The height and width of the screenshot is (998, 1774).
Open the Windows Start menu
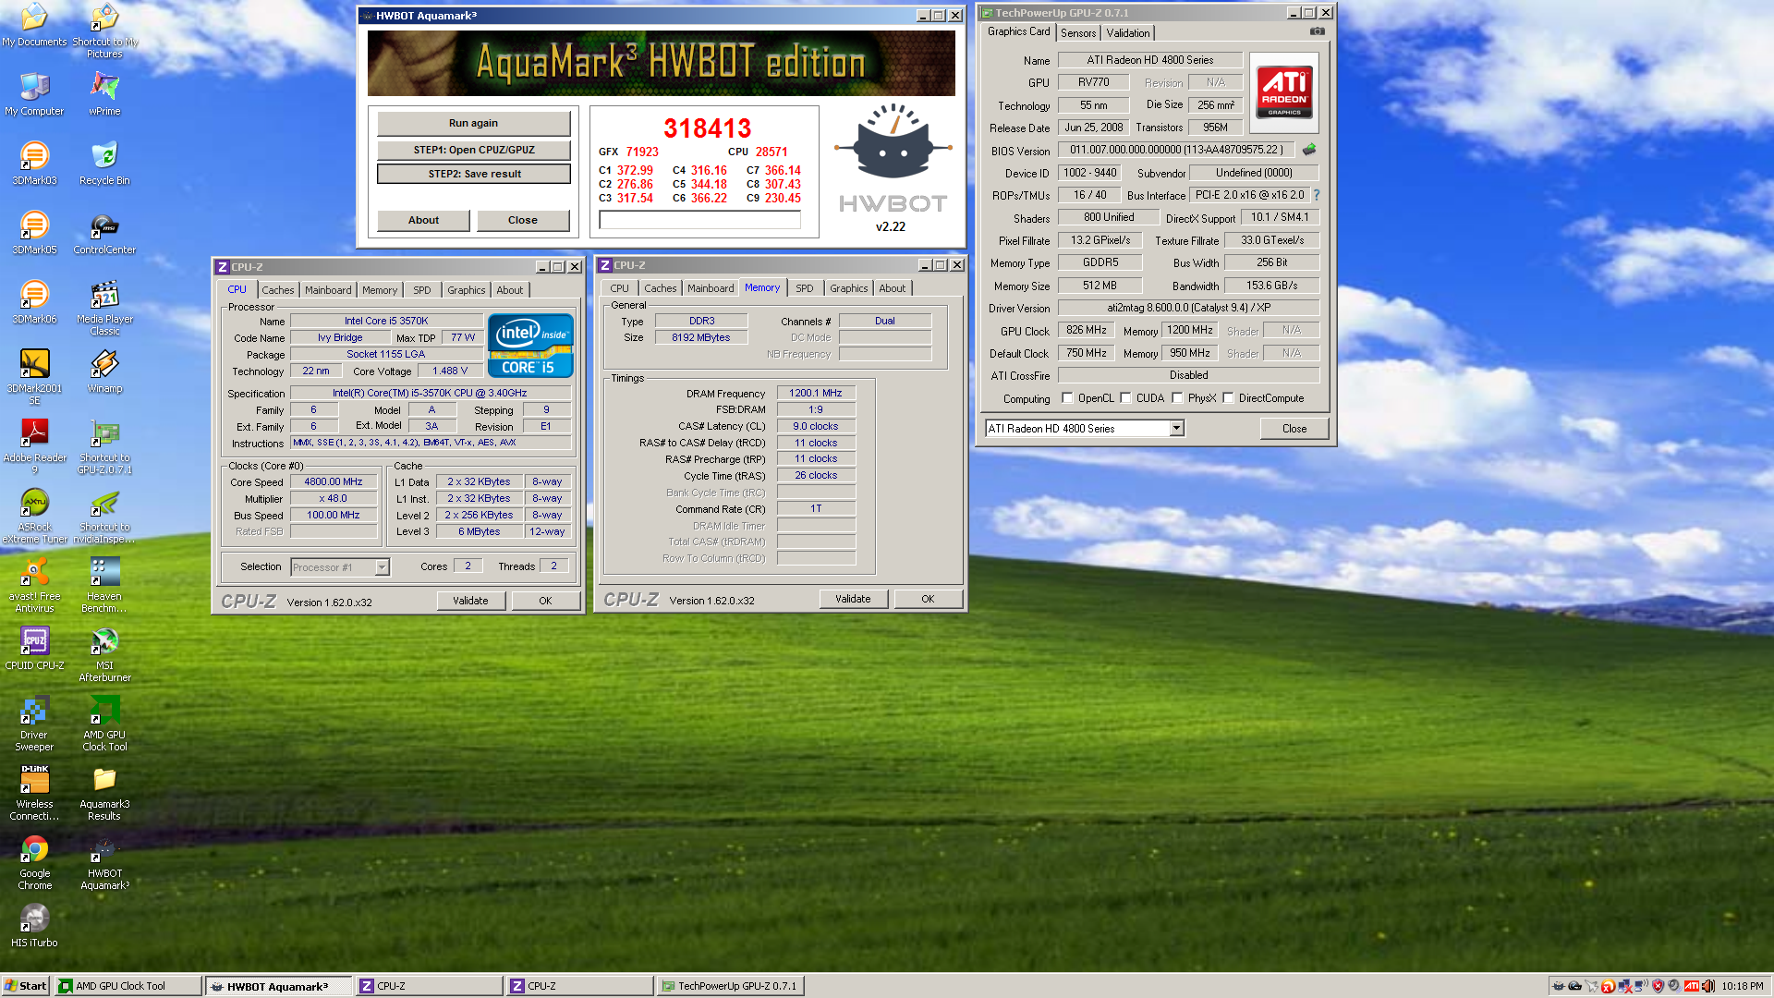(x=26, y=986)
